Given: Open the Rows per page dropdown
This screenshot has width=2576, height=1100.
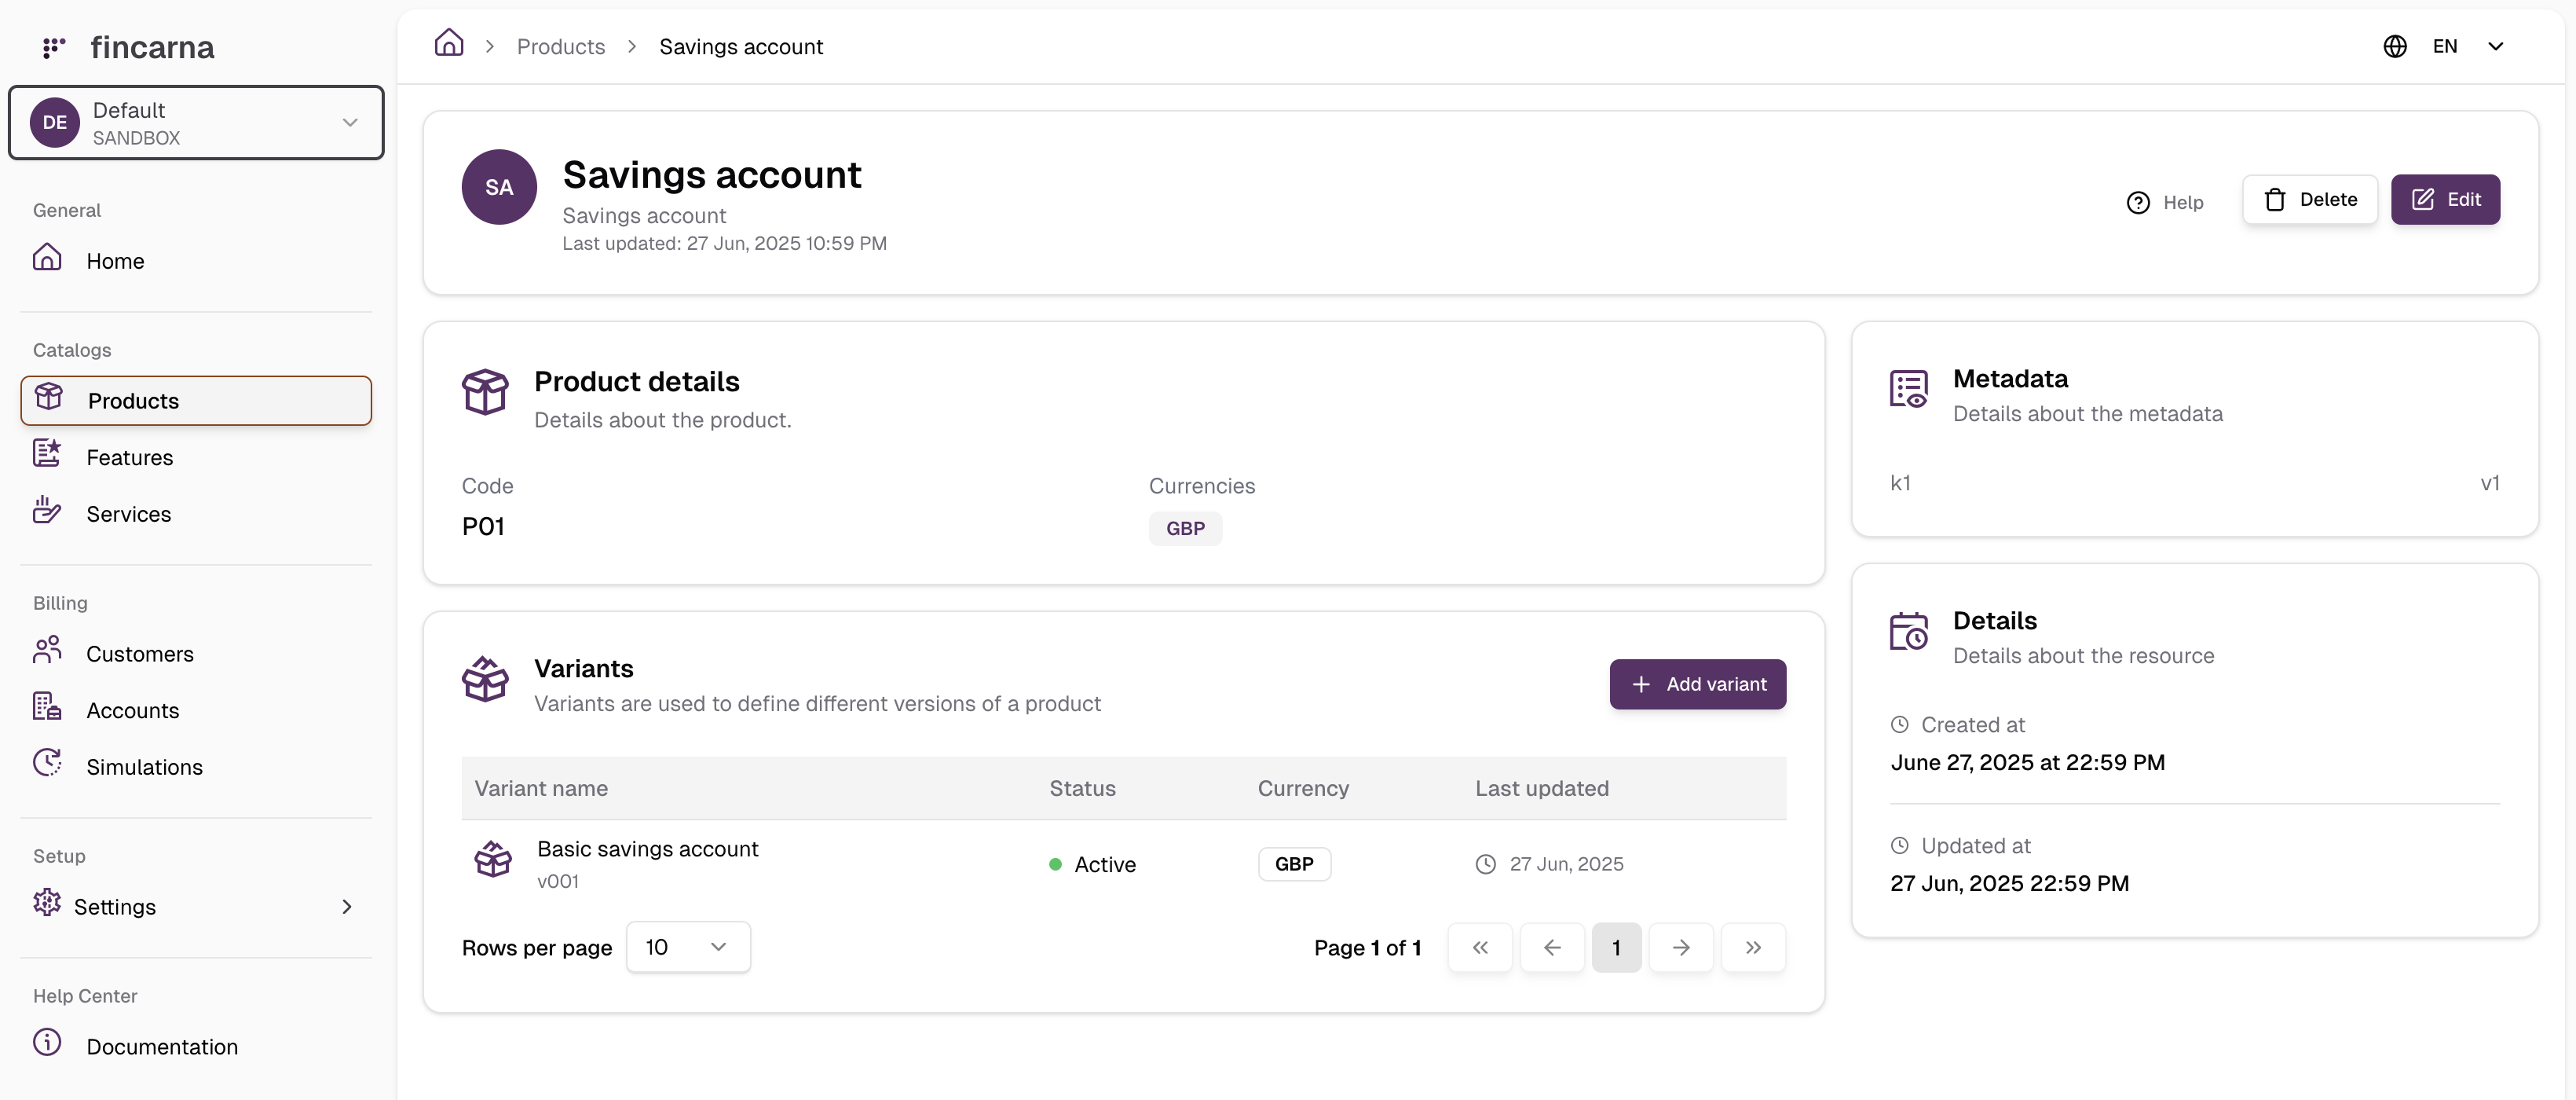Looking at the screenshot, I should click(x=688, y=946).
